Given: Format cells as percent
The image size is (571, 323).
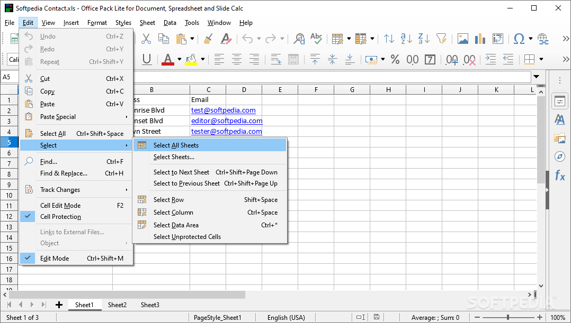Looking at the screenshot, I should [x=395, y=59].
